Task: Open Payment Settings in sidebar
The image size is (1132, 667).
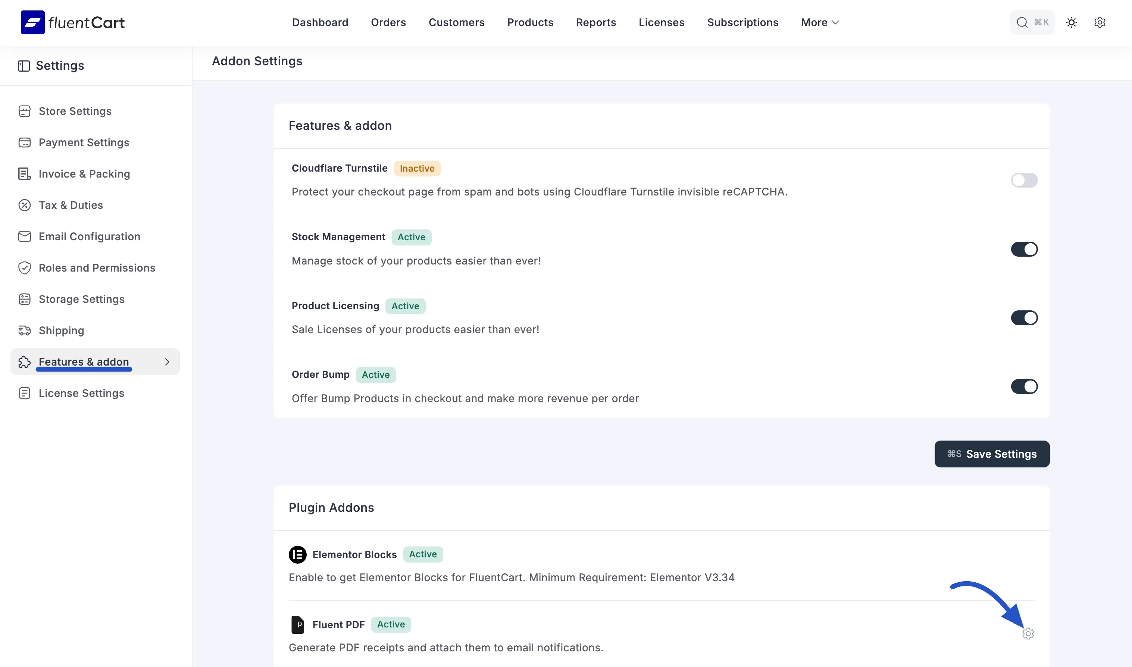Action: click(x=84, y=143)
